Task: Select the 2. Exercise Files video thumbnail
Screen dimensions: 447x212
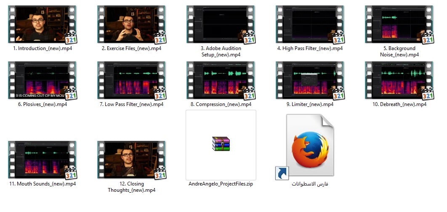Action: pos(131,24)
